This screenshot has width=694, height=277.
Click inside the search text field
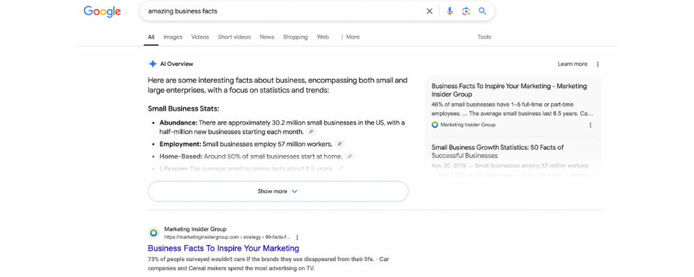(278, 11)
